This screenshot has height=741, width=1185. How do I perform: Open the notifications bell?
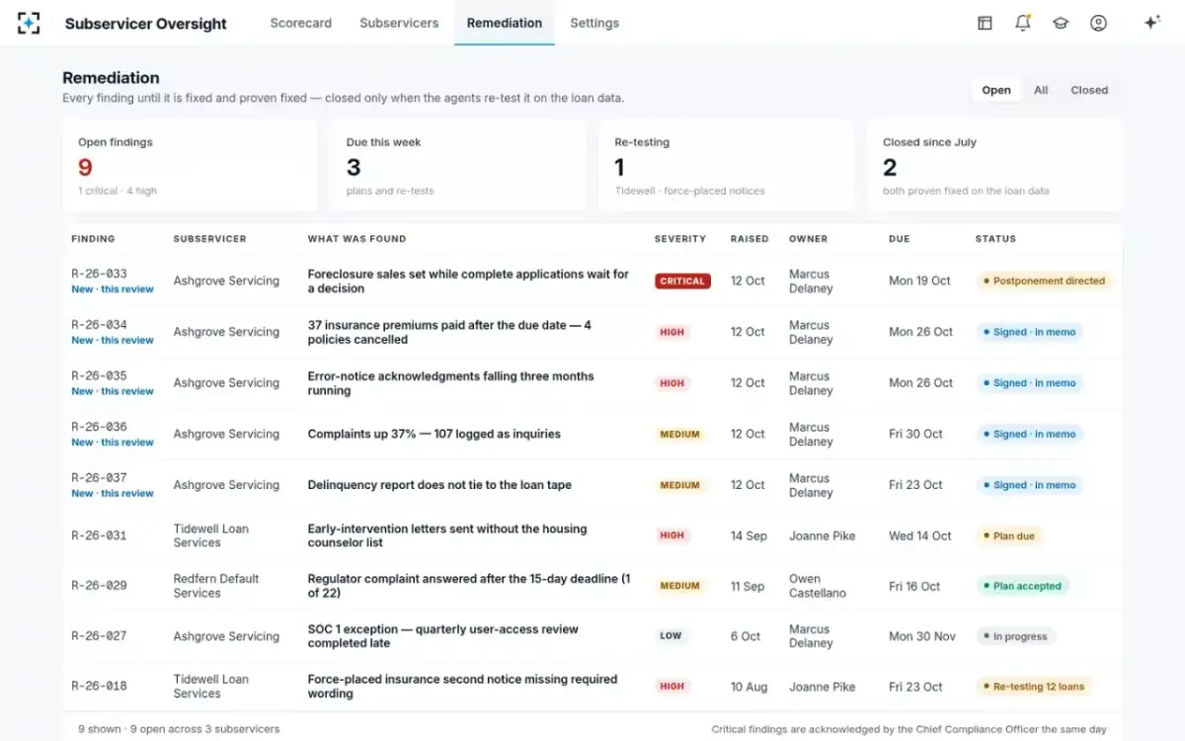1022,23
